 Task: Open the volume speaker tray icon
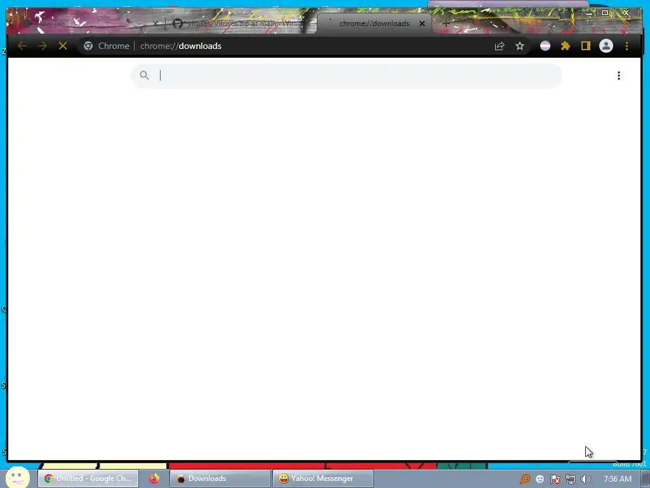pos(586,479)
